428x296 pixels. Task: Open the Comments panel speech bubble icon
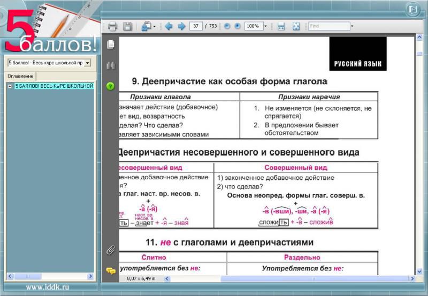110,271
